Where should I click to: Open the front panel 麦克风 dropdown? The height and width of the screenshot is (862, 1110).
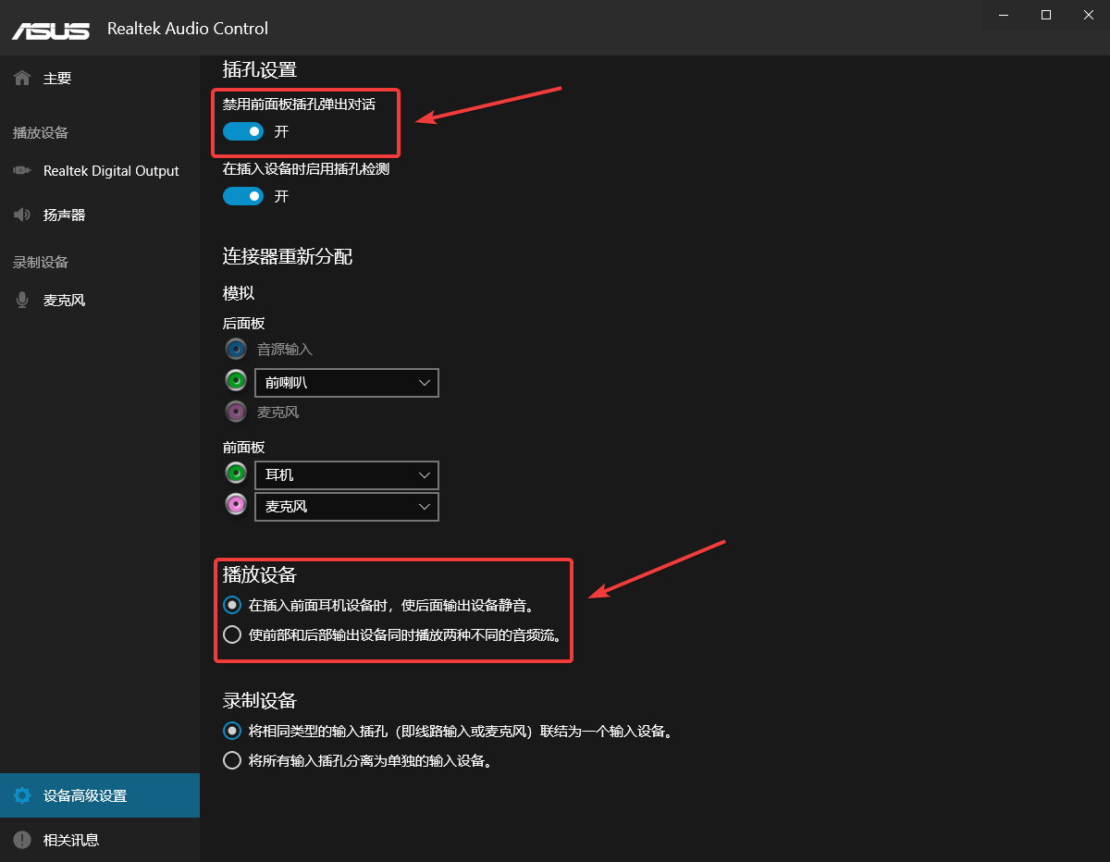pos(346,507)
